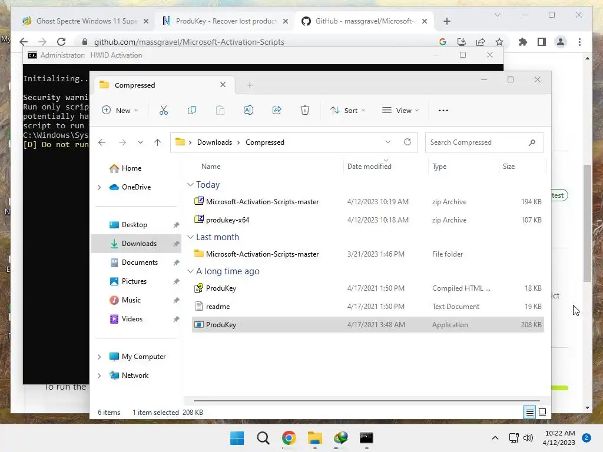Open the View dropdown

[x=400, y=110]
